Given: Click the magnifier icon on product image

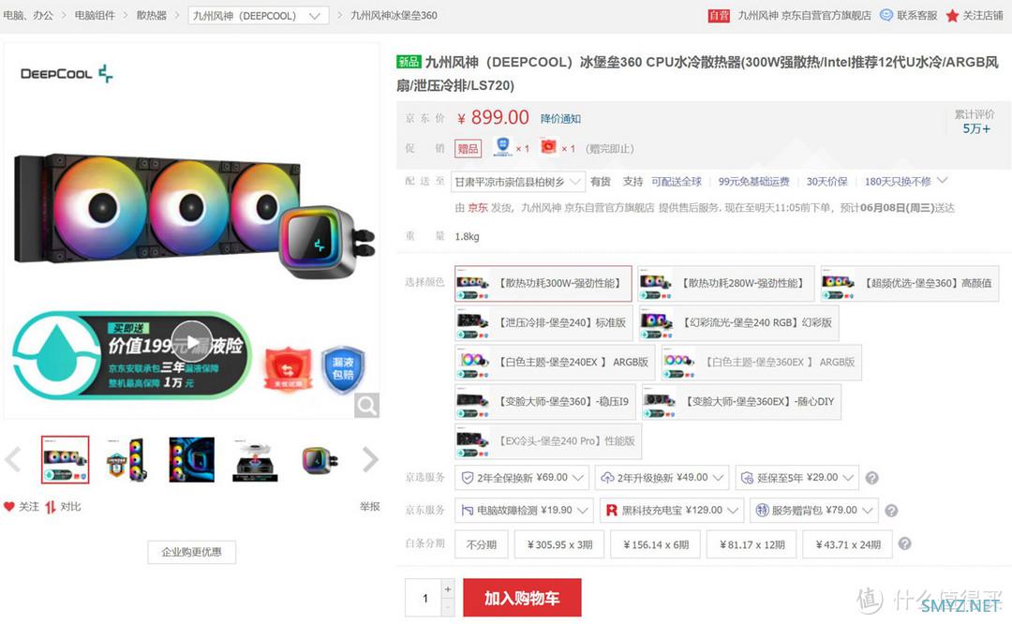Looking at the screenshot, I should [x=366, y=406].
